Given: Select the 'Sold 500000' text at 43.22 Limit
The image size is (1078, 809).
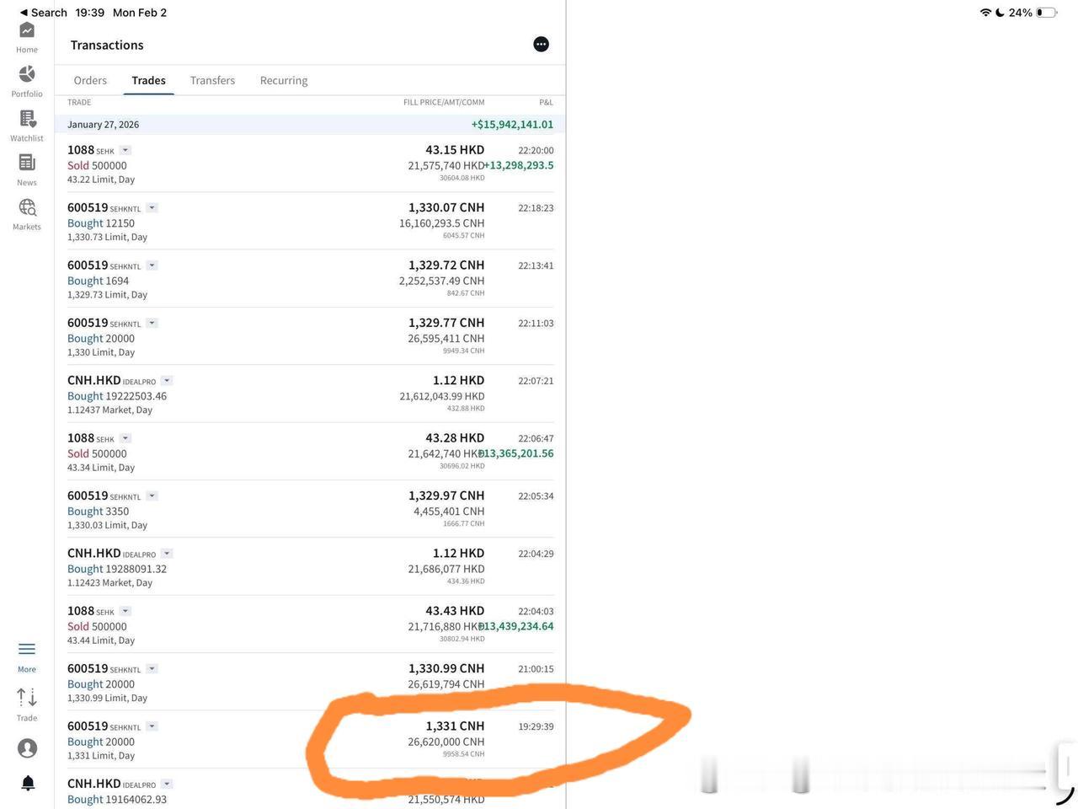Looking at the screenshot, I should tap(97, 166).
